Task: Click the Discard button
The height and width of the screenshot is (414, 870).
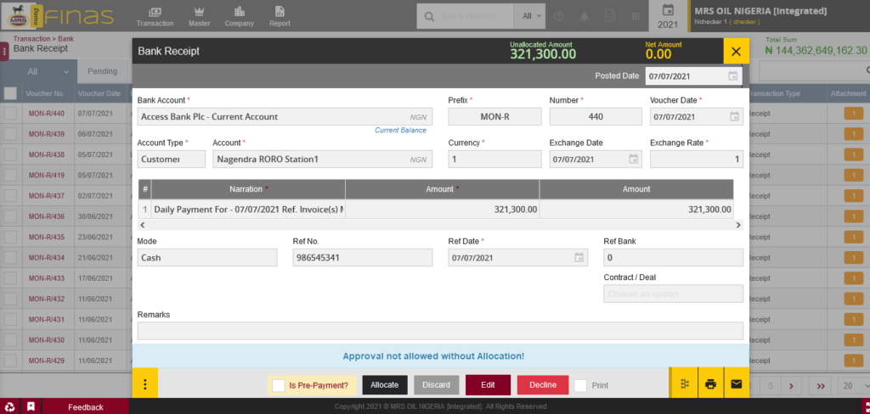Action: pyautogui.click(x=436, y=385)
